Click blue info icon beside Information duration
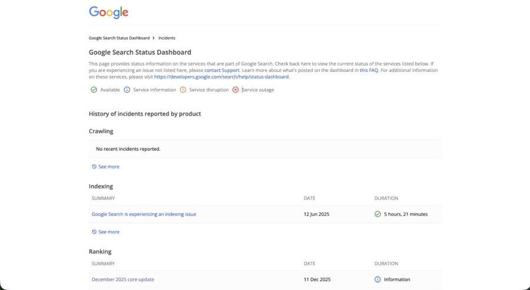This screenshot has width=530, height=290. tap(377, 279)
